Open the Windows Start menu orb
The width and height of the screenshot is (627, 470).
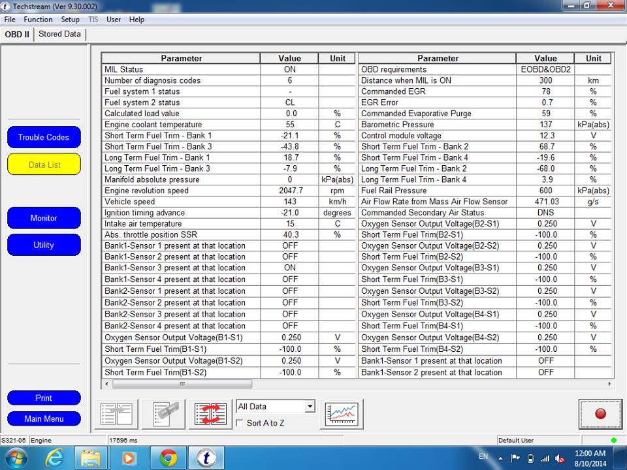tap(16, 458)
